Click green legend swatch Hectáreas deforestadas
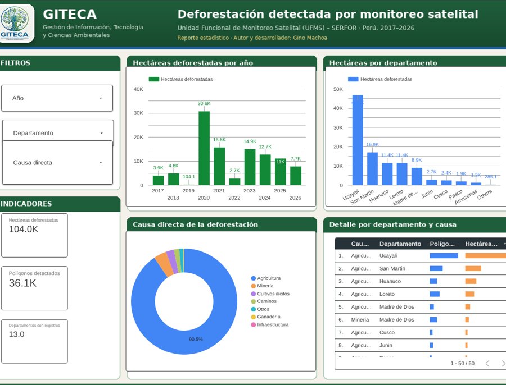 [x=154, y=79]
